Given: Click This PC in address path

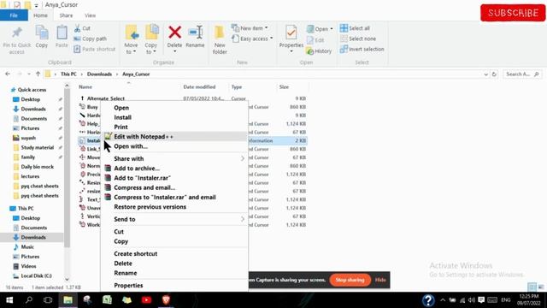Looking at the screenshot, I should [68, 74].
